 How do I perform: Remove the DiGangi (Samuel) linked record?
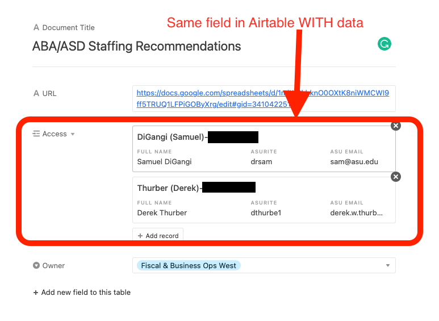click(x=396, y=126)
